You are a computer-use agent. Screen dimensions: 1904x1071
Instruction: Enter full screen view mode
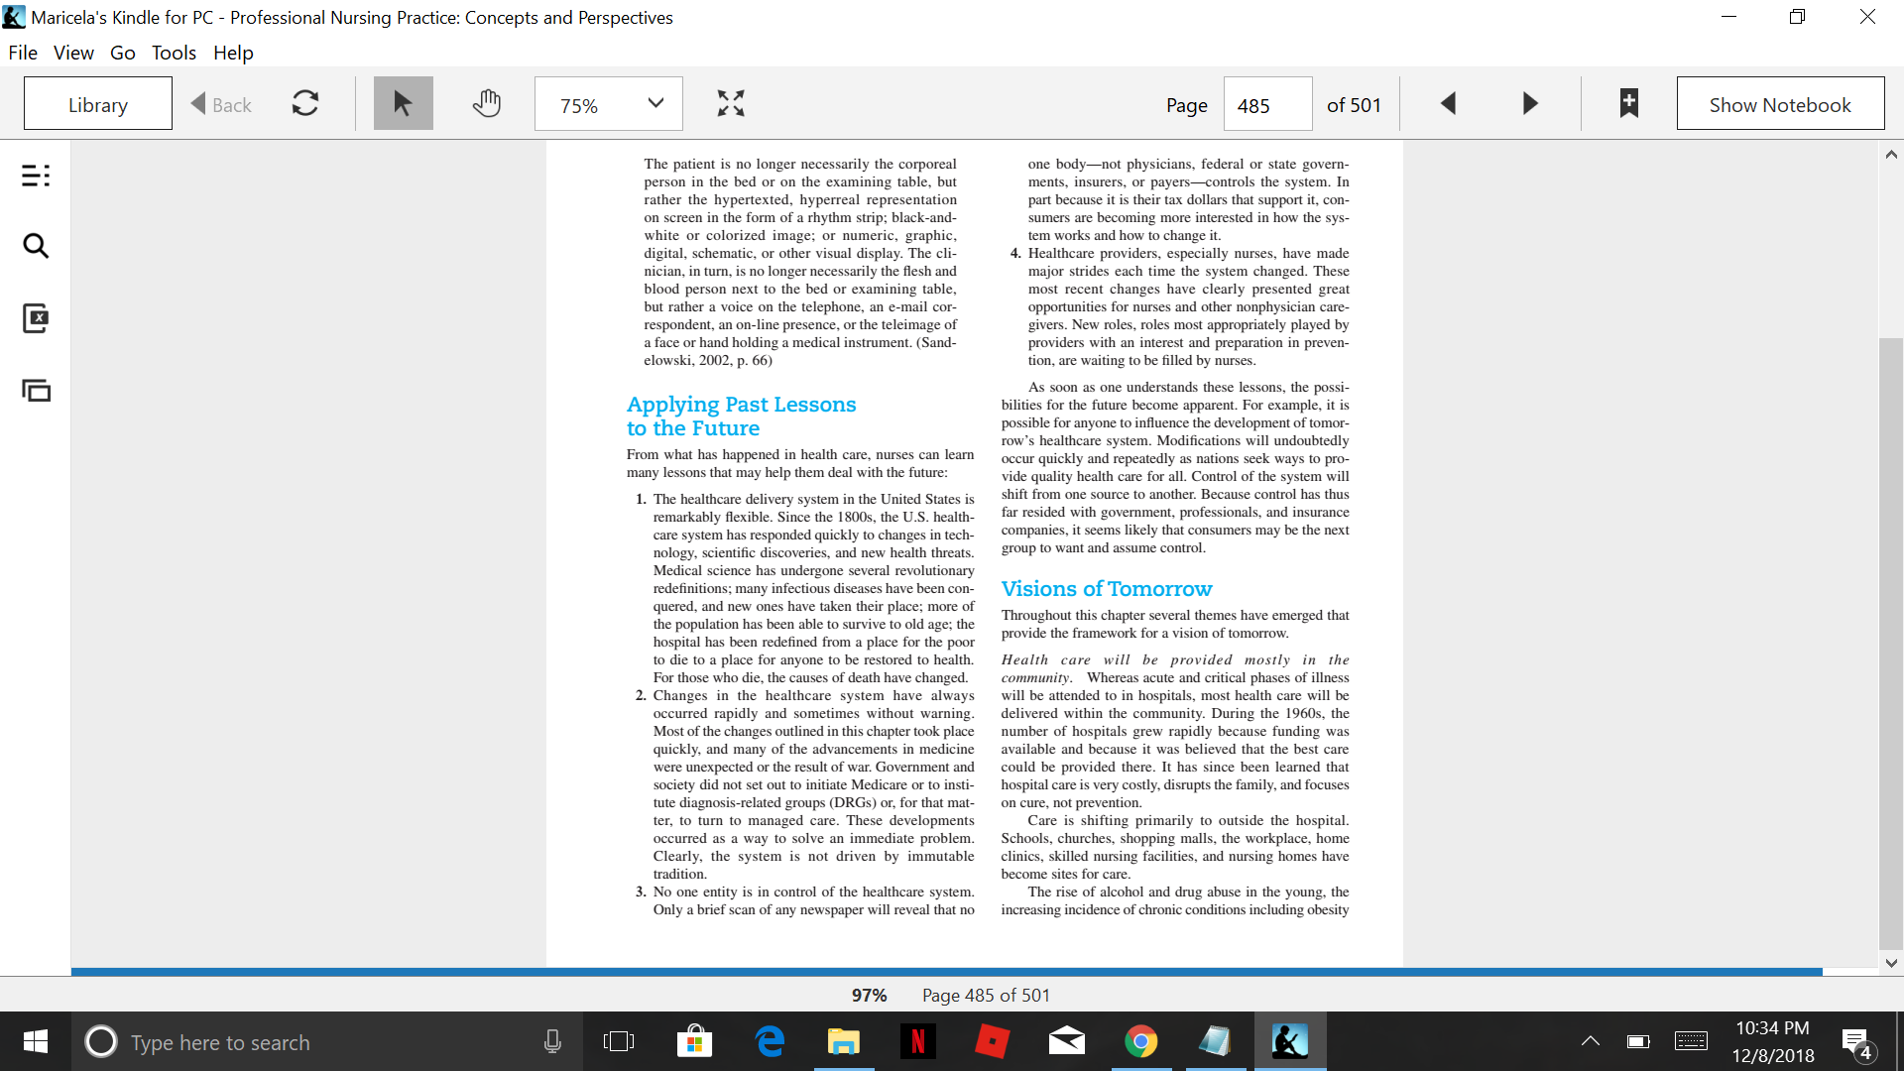click(731, 103)
